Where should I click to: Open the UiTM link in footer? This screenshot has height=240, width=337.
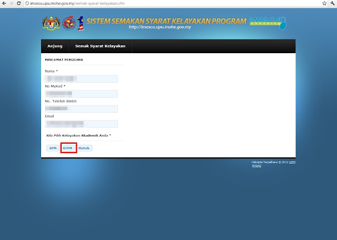point(292,162)
